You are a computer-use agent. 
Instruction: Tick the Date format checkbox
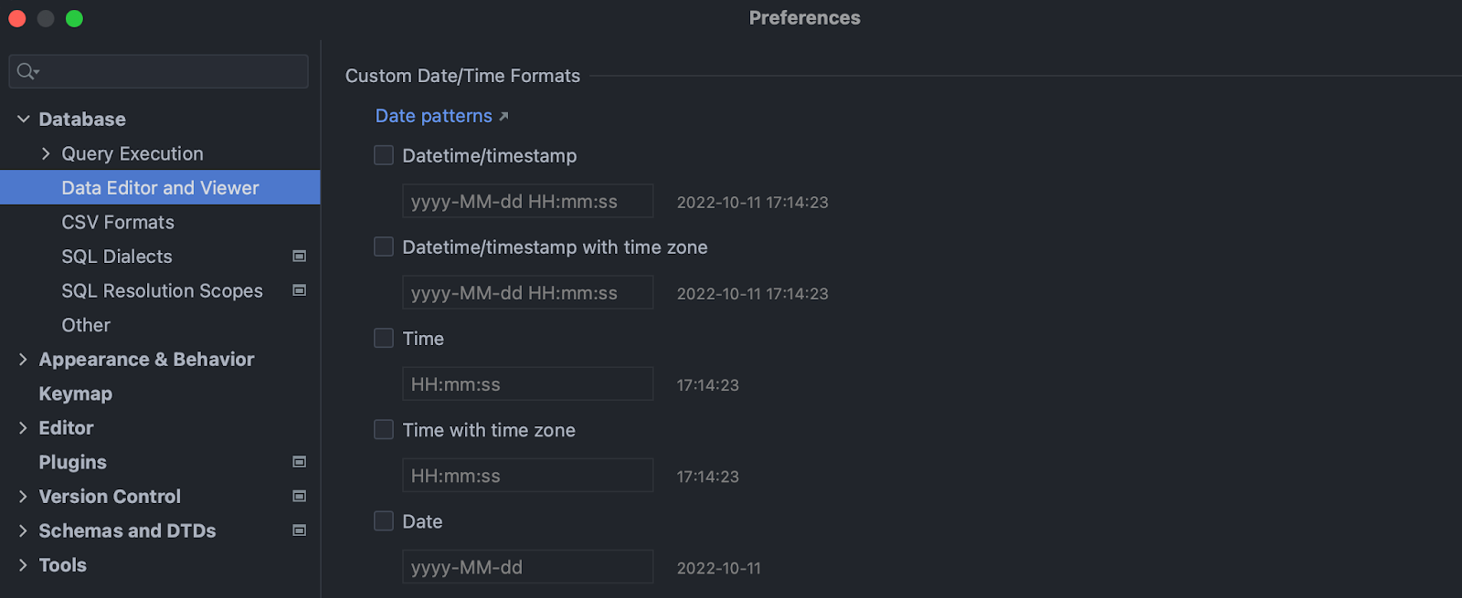click(384, 520)
